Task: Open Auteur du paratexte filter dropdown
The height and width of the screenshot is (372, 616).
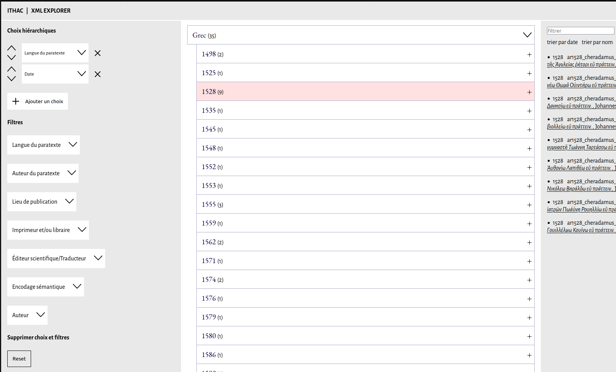Action: pyautogui.click(x=43, y=173)
